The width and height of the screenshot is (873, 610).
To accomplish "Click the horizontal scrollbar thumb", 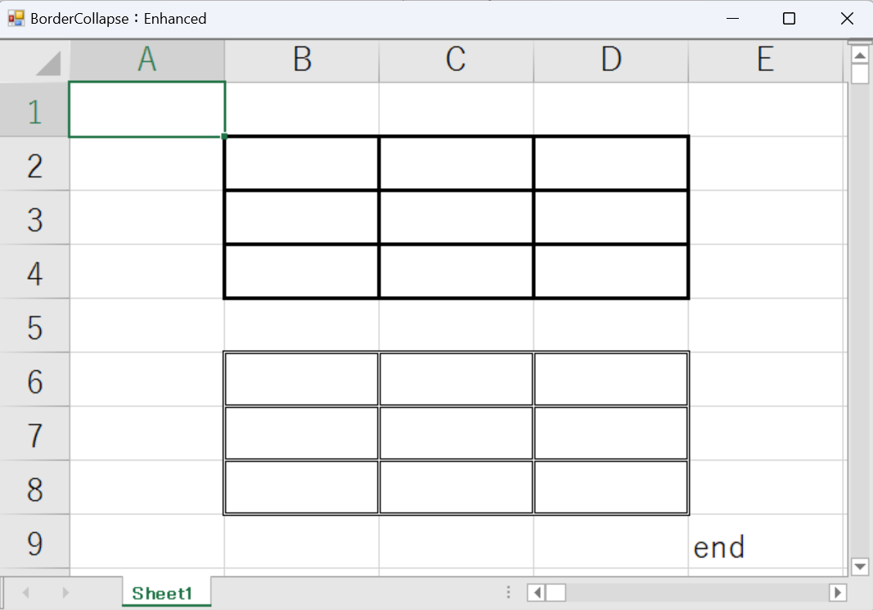I will pos(556,593).
